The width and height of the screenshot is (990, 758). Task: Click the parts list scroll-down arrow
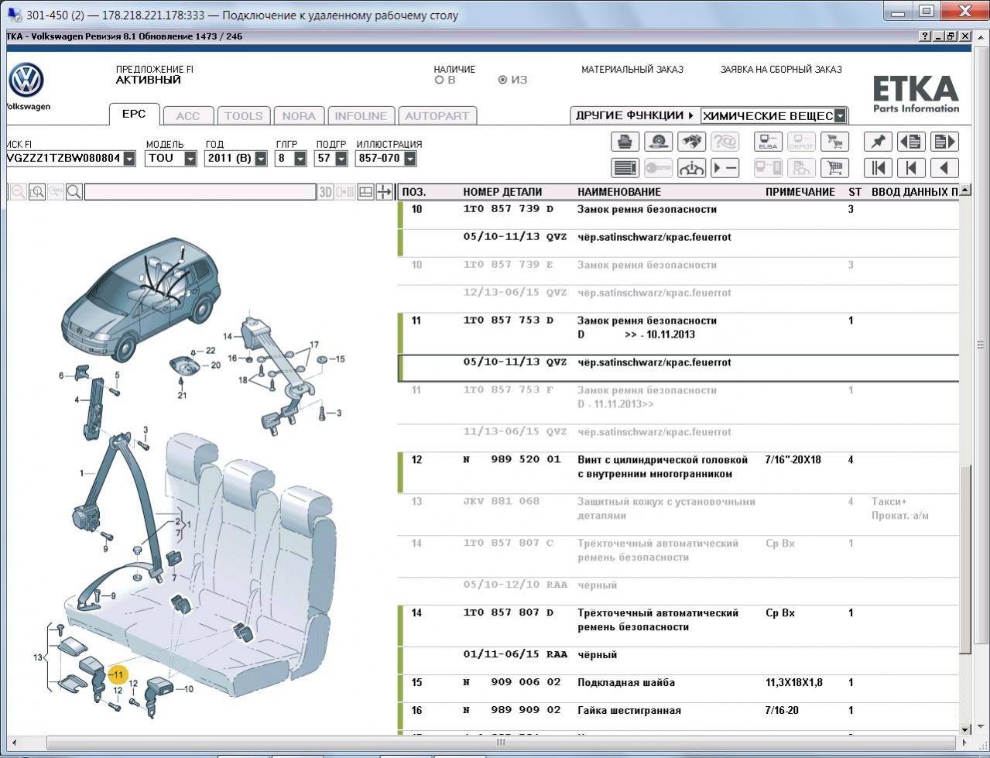coord(965,729)
